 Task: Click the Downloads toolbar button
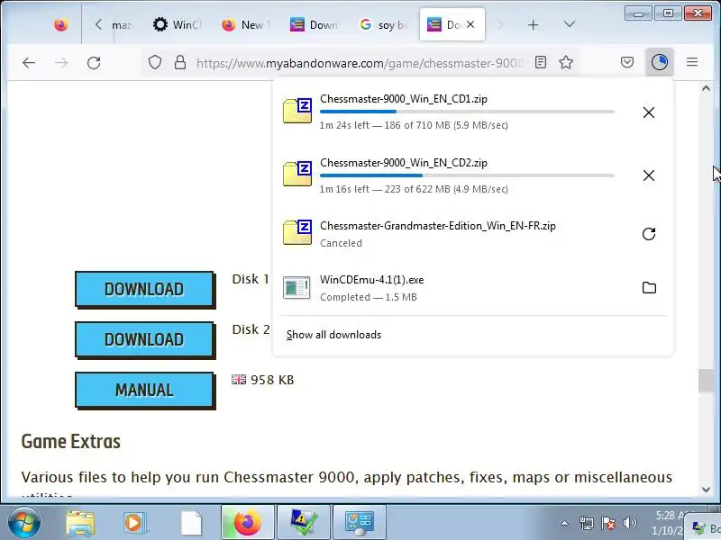(x=660, y=62)
